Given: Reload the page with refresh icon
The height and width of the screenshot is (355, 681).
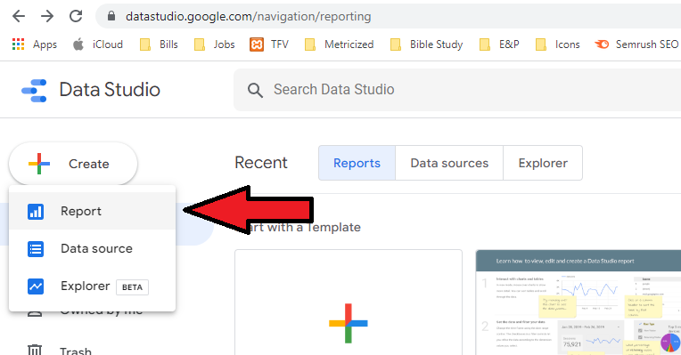Looking at the screenshot, I should click(76, 17).
